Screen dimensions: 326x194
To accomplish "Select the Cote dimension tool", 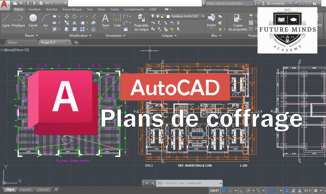I will 117,21.
